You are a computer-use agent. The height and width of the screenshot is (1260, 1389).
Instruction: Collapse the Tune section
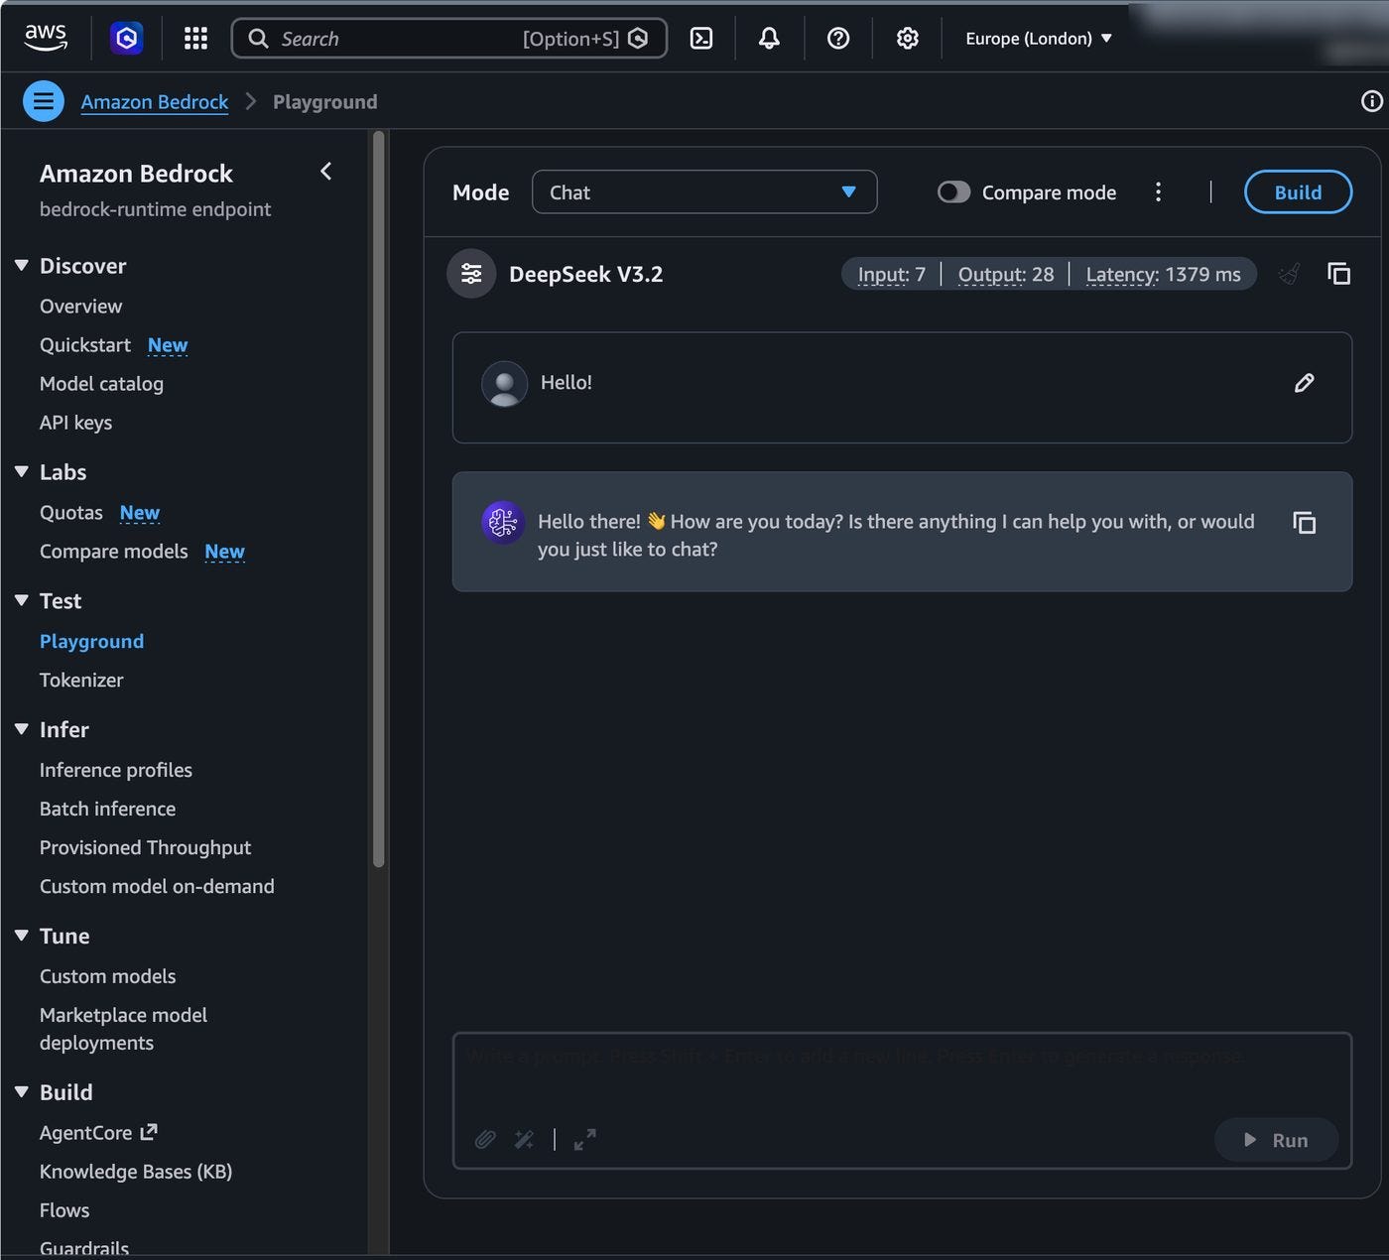[x=22, y=936]
